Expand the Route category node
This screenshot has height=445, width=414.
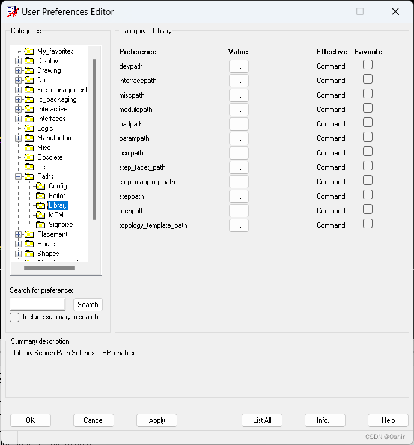(19, 244)
